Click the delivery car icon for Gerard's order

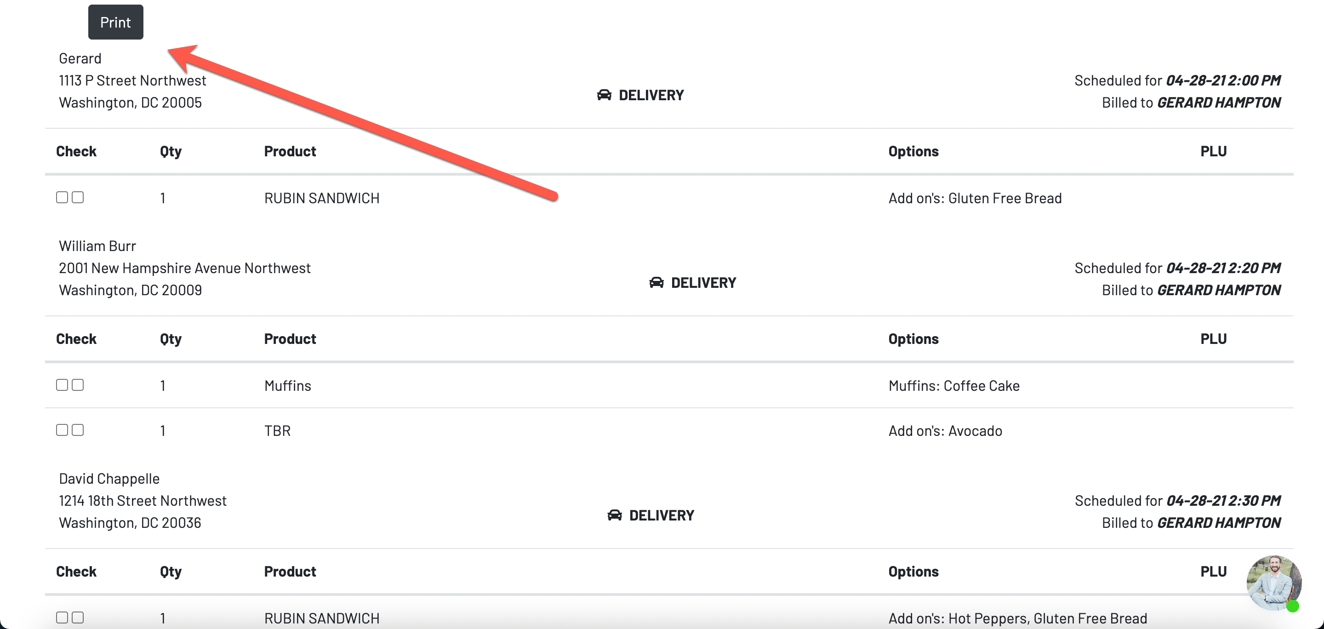pos(604,95)
